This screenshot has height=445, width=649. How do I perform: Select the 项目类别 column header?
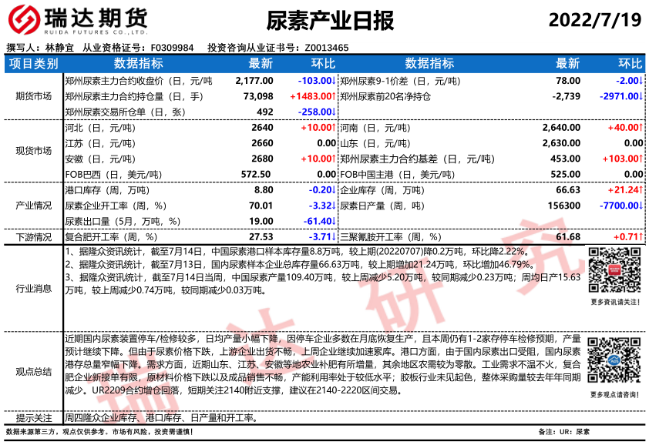(x=33, y=63)
